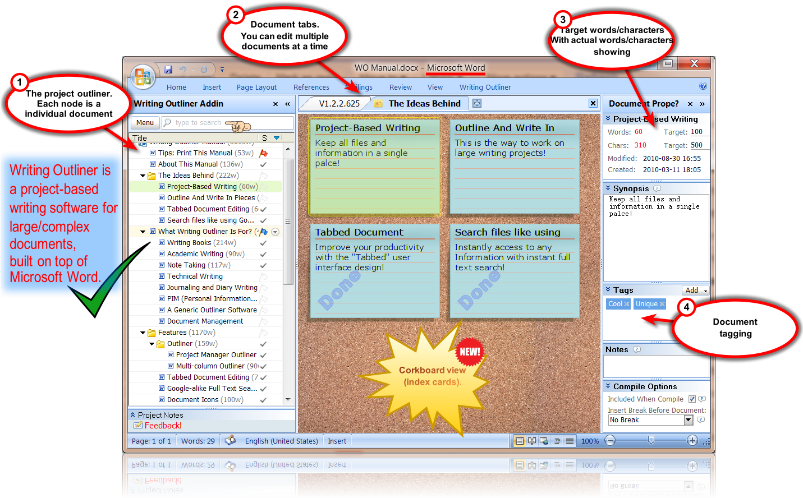
Task: Remove the Cool tag using its X
Action: [627, 304]
